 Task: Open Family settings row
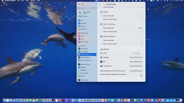pos(87,16)
